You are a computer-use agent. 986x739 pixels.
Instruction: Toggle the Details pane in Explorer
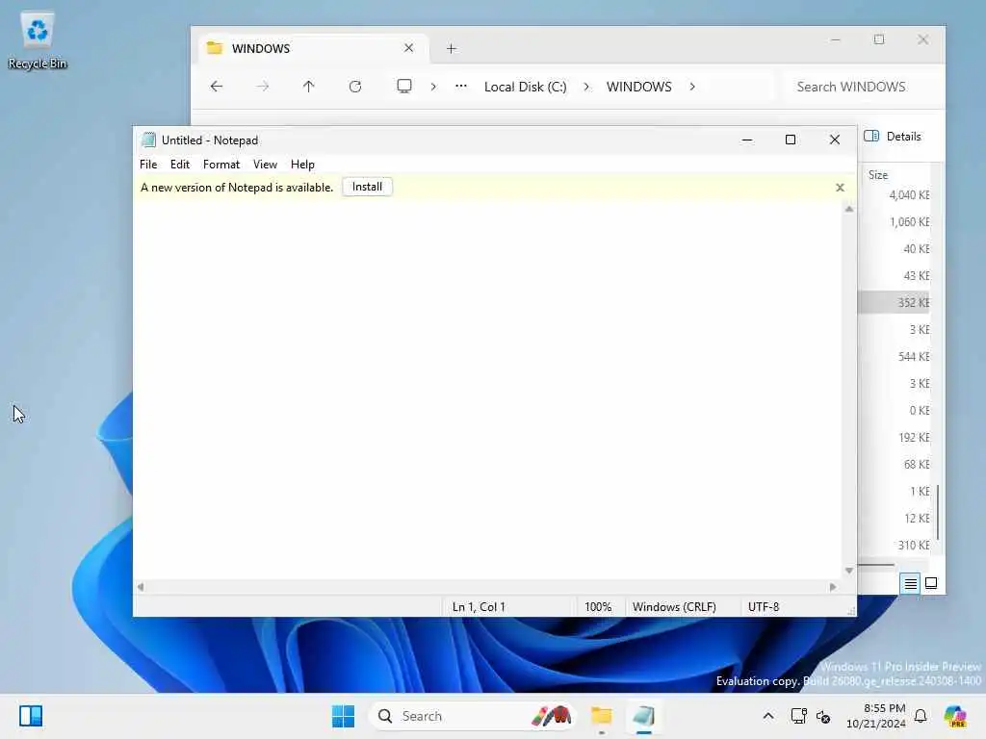pyautogui.click(x=893, y=137)
